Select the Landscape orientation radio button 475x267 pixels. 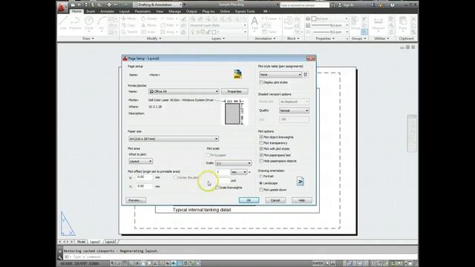pyautogui.click(x=261, y=183)
